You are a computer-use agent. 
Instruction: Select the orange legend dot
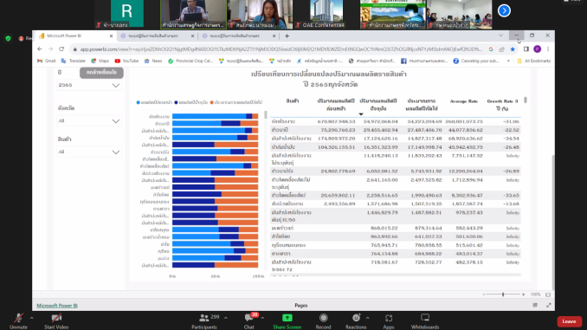[211, 102]
